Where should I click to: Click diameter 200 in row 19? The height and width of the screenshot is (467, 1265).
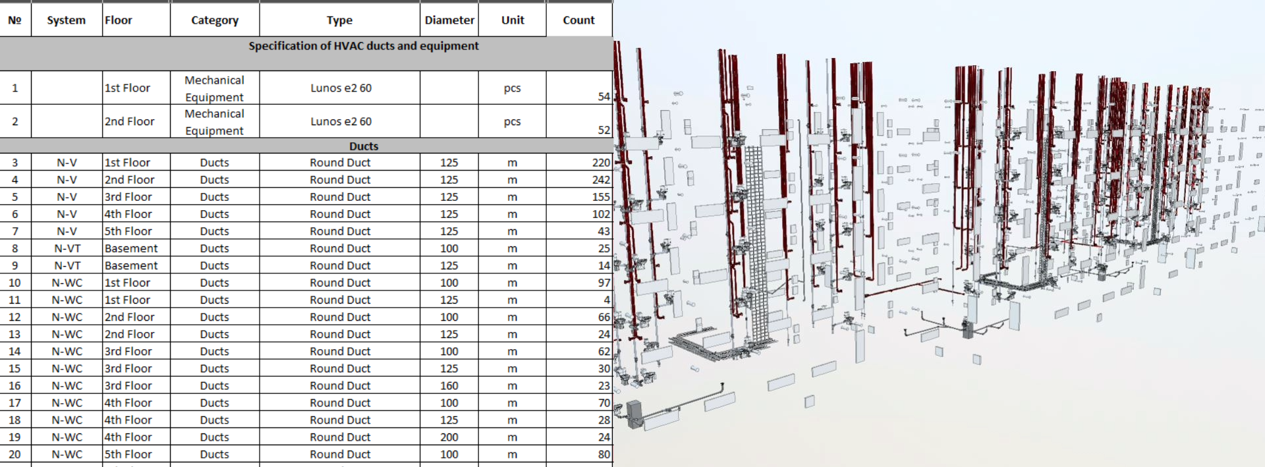tap(449, 437)
